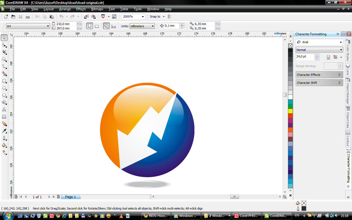Image resolution: width=352 pixels, height=220 pixels.
Task: Pick the white color swatch
Action: tap(290, 97)
